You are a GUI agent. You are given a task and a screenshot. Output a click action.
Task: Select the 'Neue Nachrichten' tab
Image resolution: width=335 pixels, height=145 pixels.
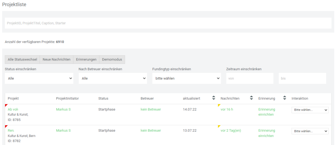point(56,59)
